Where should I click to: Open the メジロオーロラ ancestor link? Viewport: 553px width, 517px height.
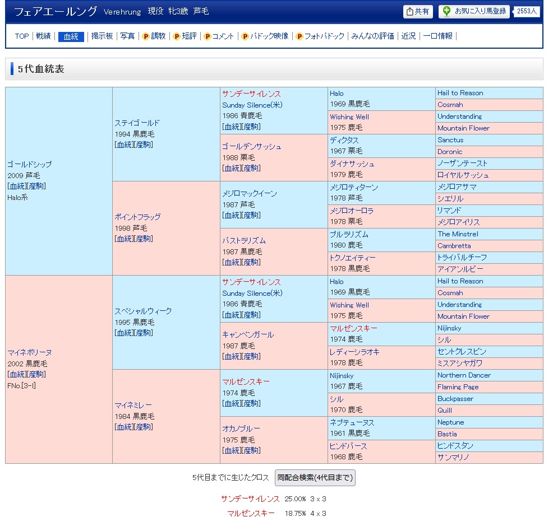(x=352, y=211)
